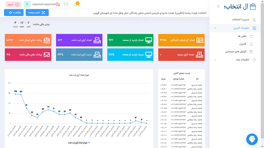
Task: Click envelope icon on پیامک های باقی مانده card
Action: 47,55
